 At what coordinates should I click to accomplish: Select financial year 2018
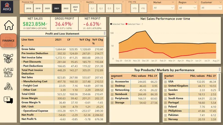pyautogui.click(x=28, y=8)
